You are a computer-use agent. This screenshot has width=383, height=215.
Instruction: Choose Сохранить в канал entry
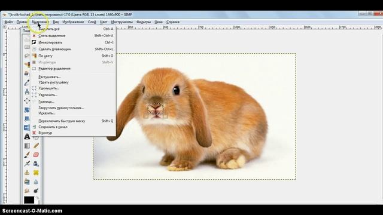tap(73, 127)
